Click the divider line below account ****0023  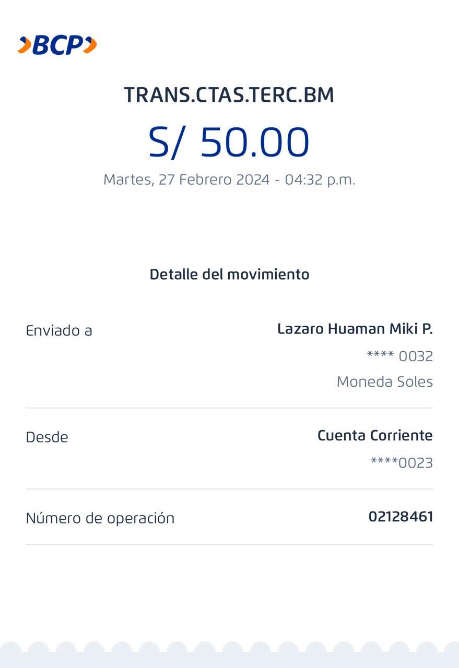click(229, 489)
